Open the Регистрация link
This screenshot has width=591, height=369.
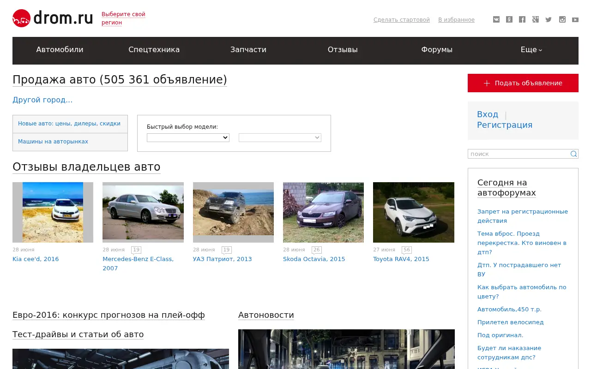[505, 125]
